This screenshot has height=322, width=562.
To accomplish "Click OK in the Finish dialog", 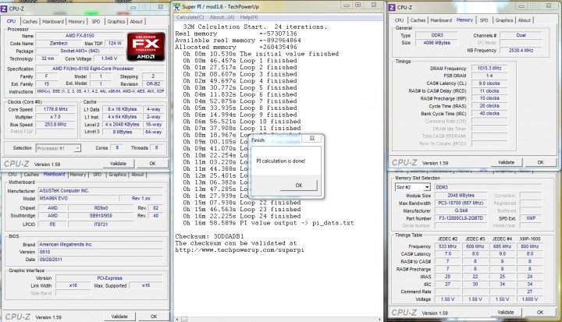I will tap(298, 186).
